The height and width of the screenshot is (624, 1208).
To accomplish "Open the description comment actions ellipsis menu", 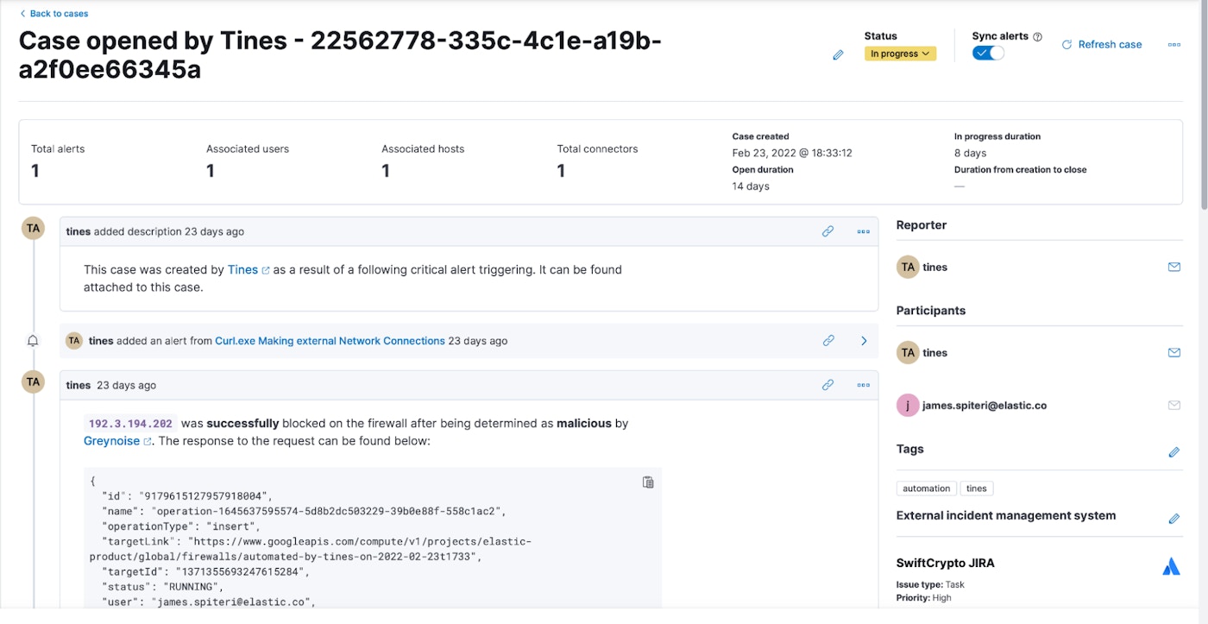I will (x=863, y=231).
